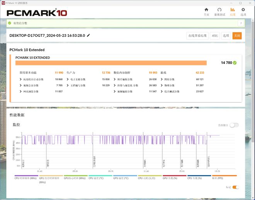The image size is (255, 200).
Task: Click the question mark help button
Action: (x=241, y=23)
